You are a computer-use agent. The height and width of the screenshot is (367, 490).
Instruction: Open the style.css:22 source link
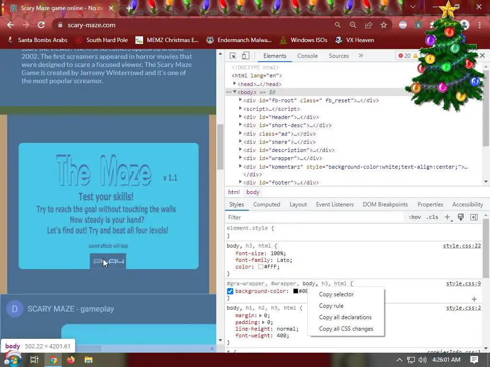tap(462, 246)
